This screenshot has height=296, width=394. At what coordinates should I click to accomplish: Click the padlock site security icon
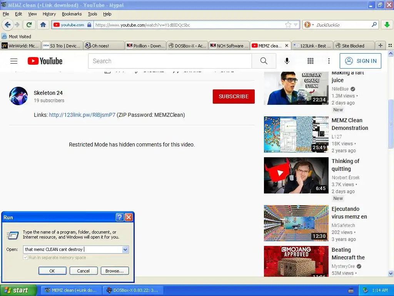pos(89,25)
